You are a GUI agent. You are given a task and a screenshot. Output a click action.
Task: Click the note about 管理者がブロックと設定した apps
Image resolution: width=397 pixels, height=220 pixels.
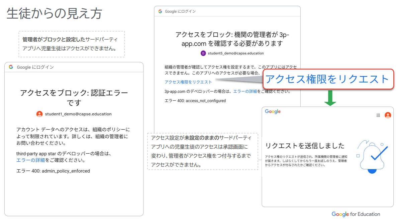tap(72, 44)
